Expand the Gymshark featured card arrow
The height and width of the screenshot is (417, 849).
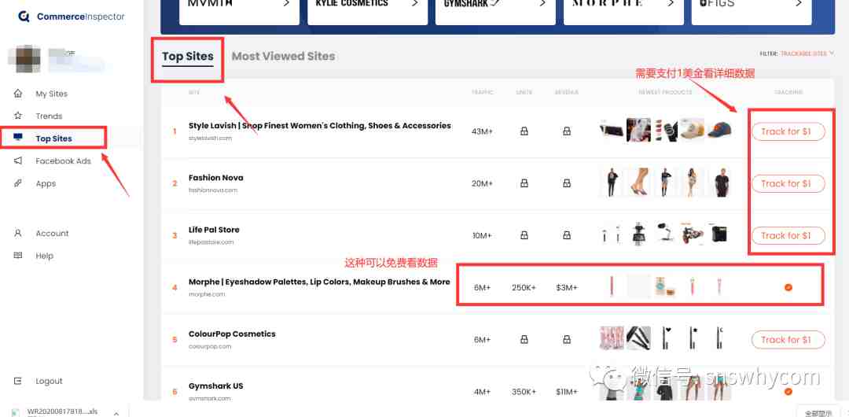(542, 3)
